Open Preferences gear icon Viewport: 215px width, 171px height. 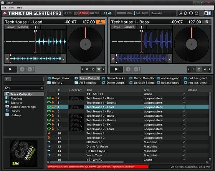(x=186, y=13)
